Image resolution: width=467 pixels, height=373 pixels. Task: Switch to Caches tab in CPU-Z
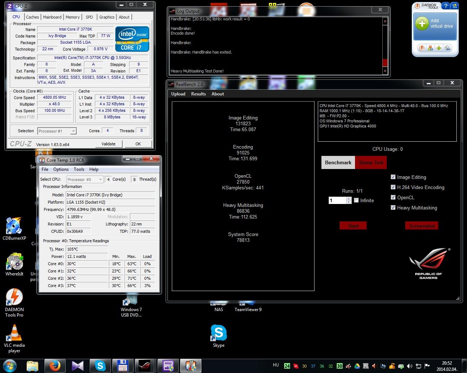tap(32, 17)
